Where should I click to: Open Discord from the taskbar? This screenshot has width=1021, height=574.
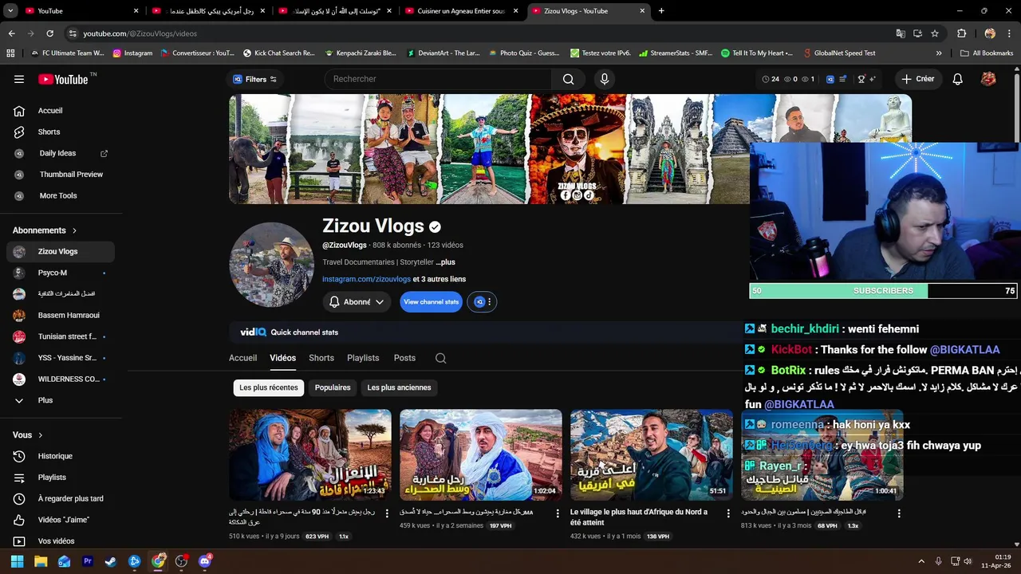[204, 561]
